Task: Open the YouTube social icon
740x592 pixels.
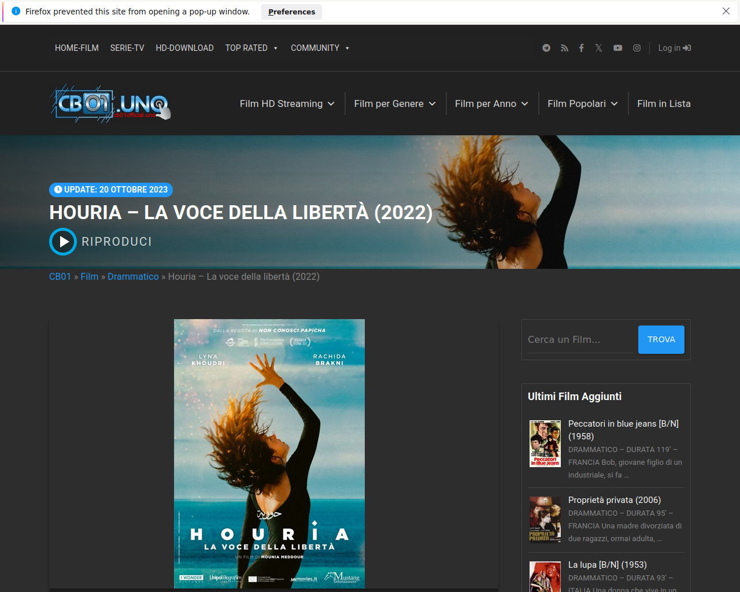Action: point(617,48)
